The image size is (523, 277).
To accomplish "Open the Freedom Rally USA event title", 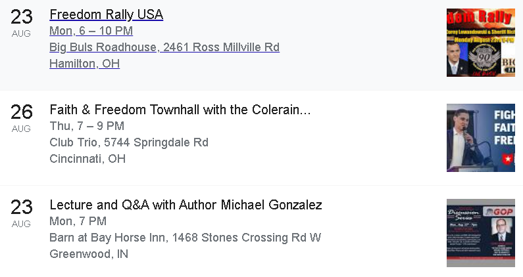I will point(107,14).
